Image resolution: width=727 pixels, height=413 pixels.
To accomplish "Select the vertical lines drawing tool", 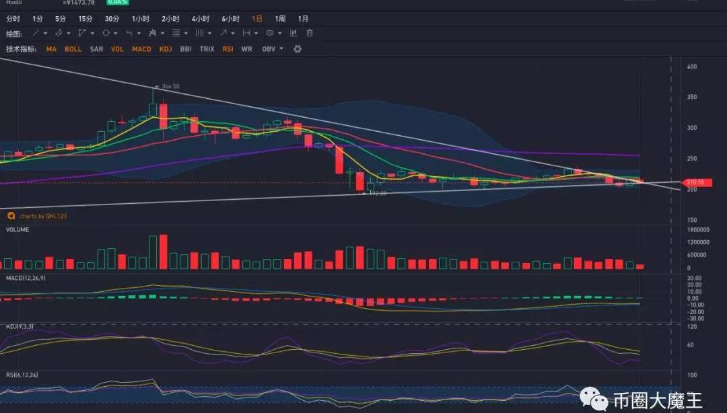I will pos(199,33).
